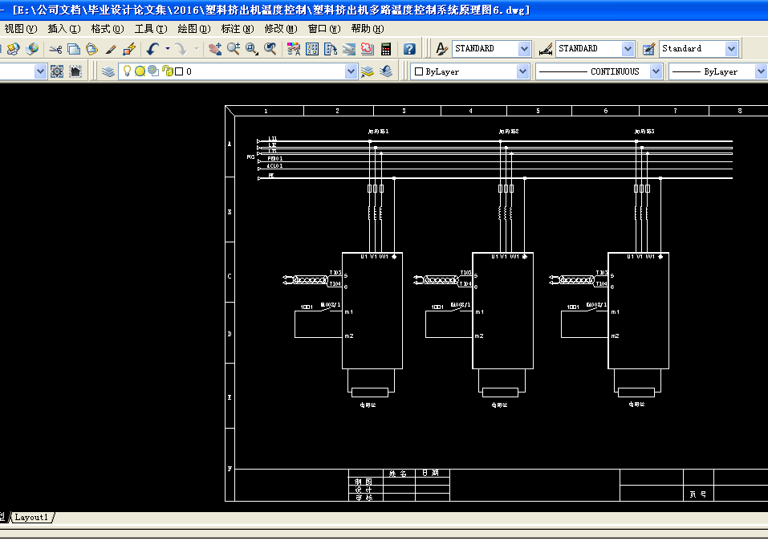Expand the layer list dropdown arrow

351,71
